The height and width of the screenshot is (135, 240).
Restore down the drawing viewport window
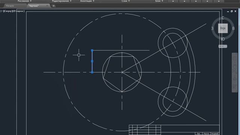[x=232, y=11]
